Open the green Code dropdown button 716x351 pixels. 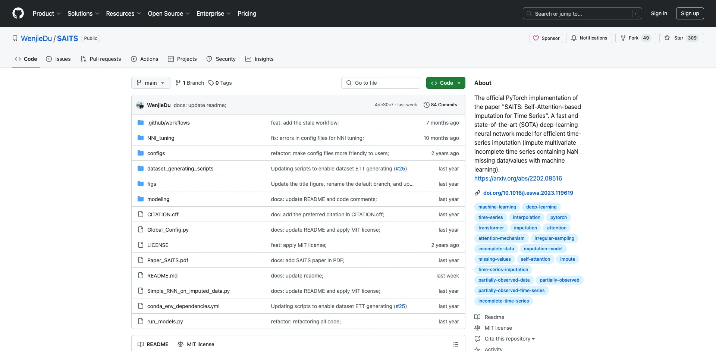[x=446, y=83]
